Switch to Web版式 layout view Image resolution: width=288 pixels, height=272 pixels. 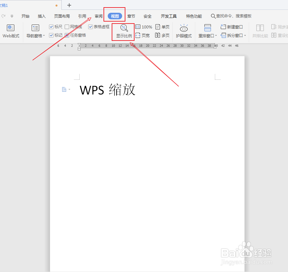11,31
